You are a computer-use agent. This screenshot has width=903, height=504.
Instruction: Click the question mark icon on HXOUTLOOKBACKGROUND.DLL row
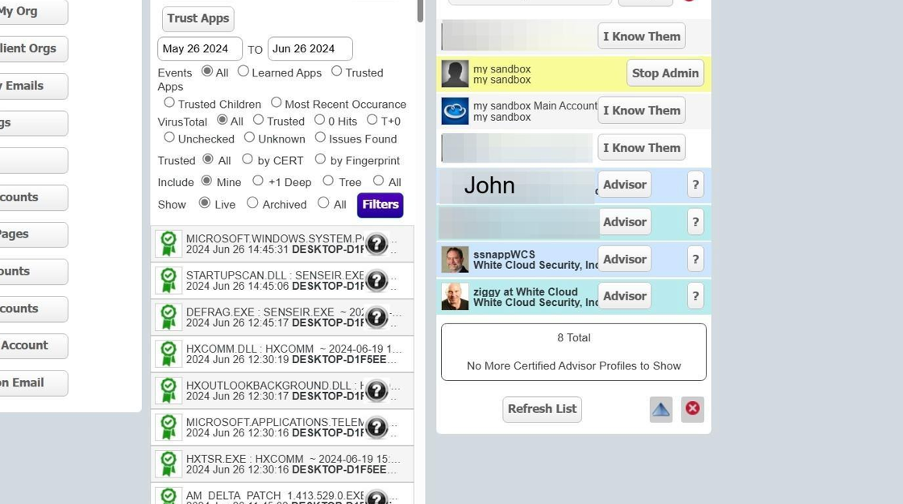click(x=377, y=390)
